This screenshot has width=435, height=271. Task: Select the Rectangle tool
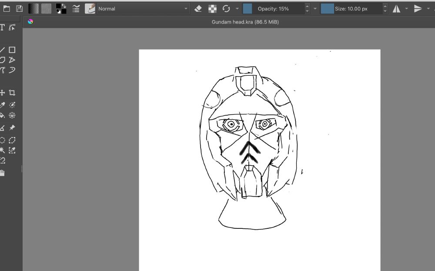pyautogui.click(x=12, y=50)
